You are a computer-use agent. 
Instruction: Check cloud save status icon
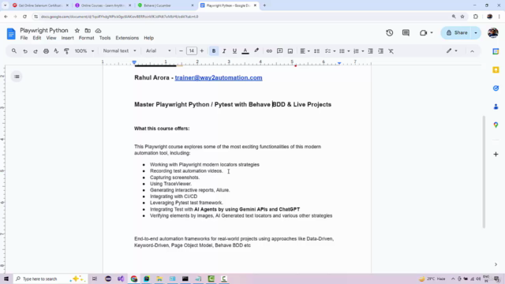click(98, 31)
